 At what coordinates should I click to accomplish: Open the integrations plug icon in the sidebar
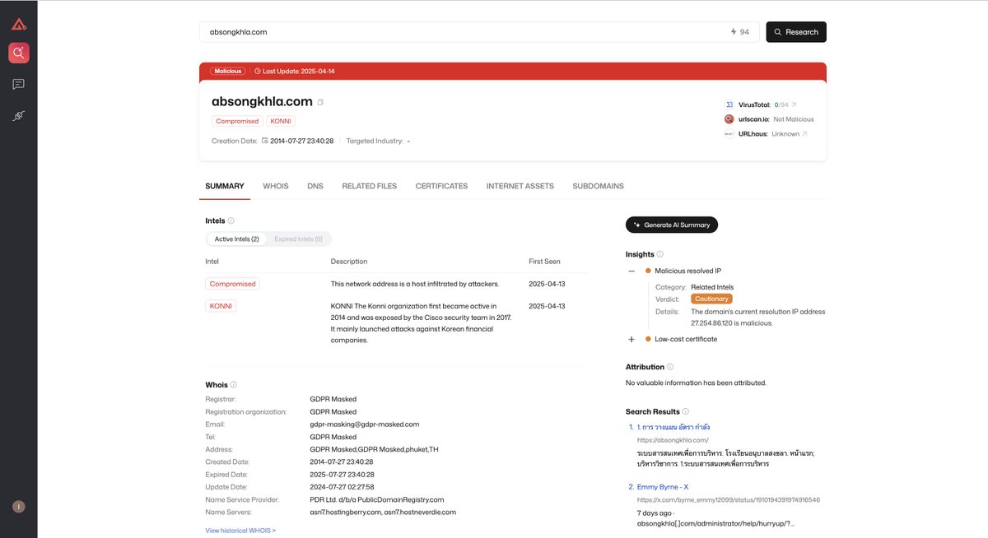18,117
